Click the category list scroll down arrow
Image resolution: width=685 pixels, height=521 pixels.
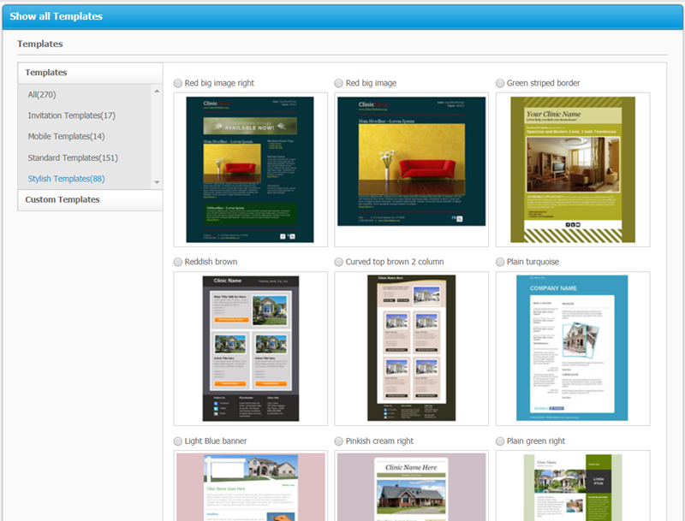[x=157, y=182]
